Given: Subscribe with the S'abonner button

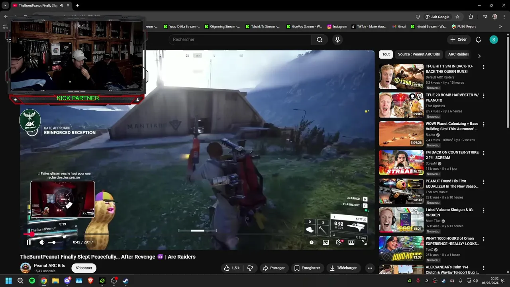Looking at the screenshot, I should coord(84,268).
